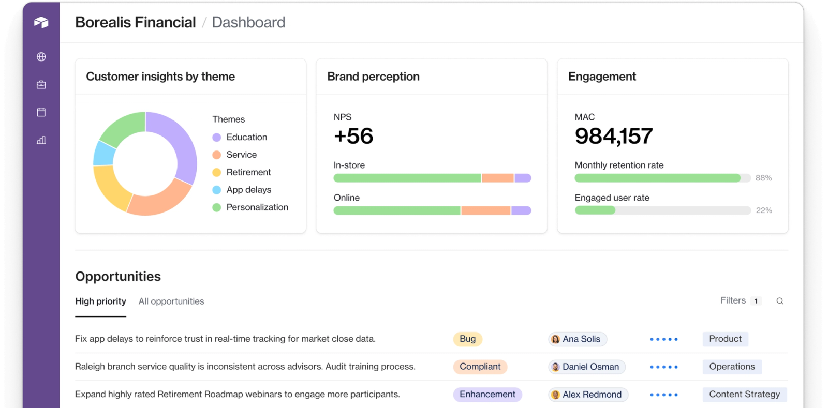Click the green Personalization donut segment
The height and width of the screenshot is (408, 828).
[125, 127]
